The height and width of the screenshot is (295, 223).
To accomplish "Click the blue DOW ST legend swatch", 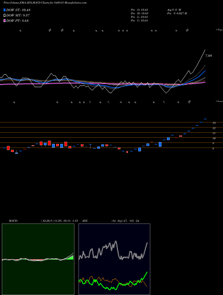I will coord(4,10).
